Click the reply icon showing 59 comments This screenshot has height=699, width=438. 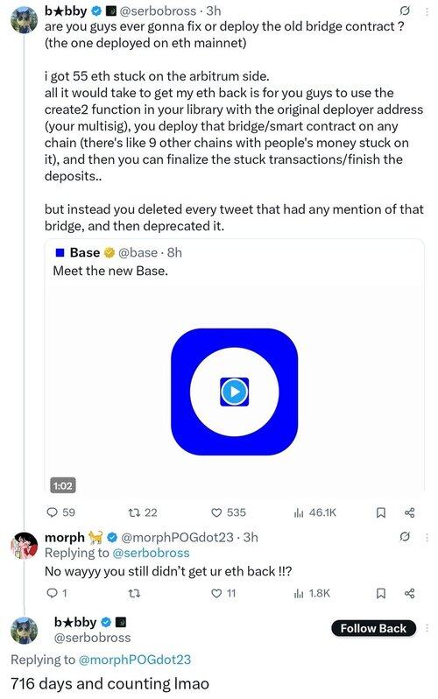53,512
